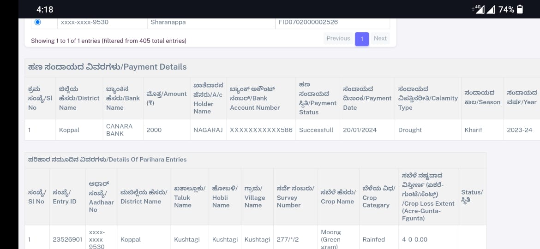
Task: Click the Details Of Parihara Entries heading
Action: (107, 160)
